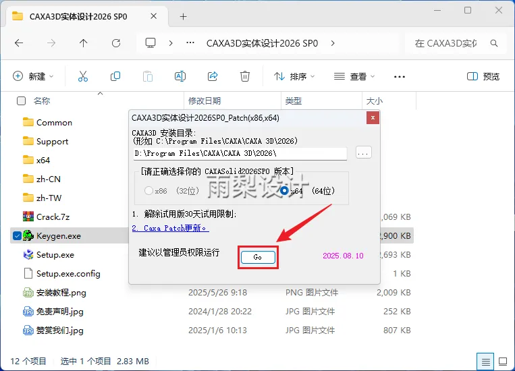Click the Share icon in toolbar
This screenshot has width=515, height=371.
(x=213, y=76)
